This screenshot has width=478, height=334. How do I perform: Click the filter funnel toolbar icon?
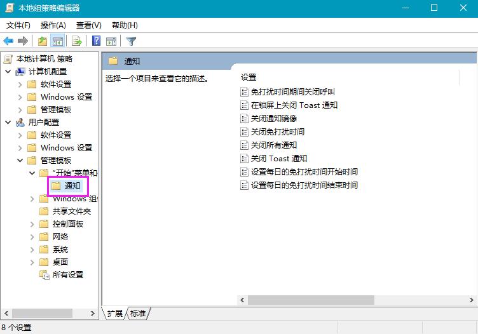tap(131, 41)
